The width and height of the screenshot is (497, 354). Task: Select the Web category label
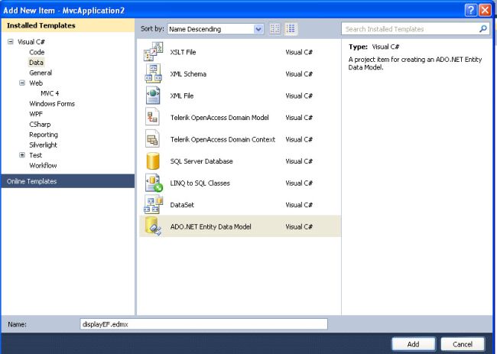(36, 83)
